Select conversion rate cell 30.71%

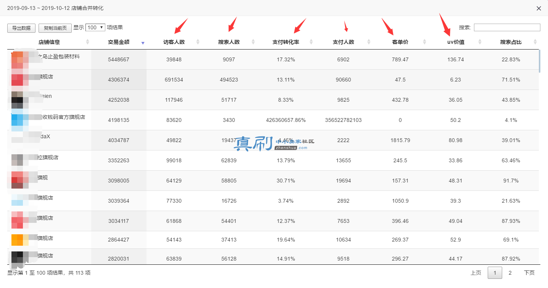coord(286,181)
